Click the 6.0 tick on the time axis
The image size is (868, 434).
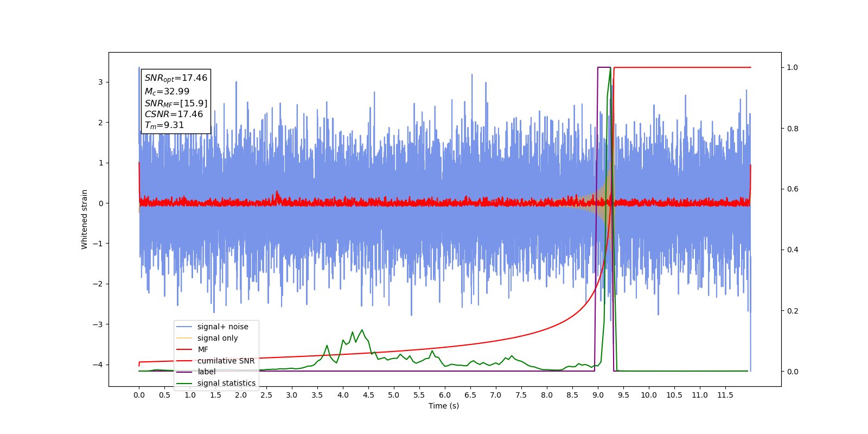pyautogui.click(x=445, y=395)
